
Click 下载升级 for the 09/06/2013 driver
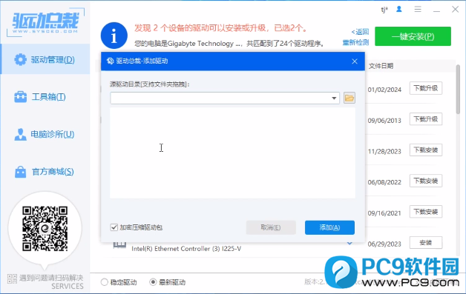(426, 119)
